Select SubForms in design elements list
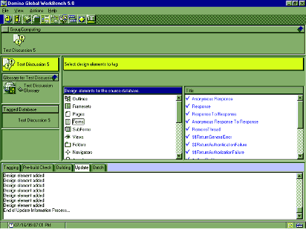This screenshot has width=306, height=229. [81, 129]
